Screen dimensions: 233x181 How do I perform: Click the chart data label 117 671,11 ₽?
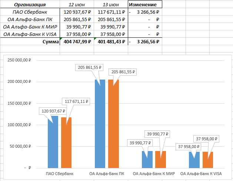click(76, 101)
